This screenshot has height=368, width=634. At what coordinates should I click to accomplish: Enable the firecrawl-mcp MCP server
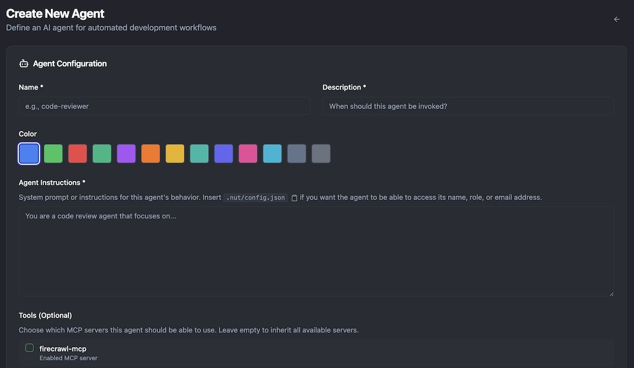(29, 347)
